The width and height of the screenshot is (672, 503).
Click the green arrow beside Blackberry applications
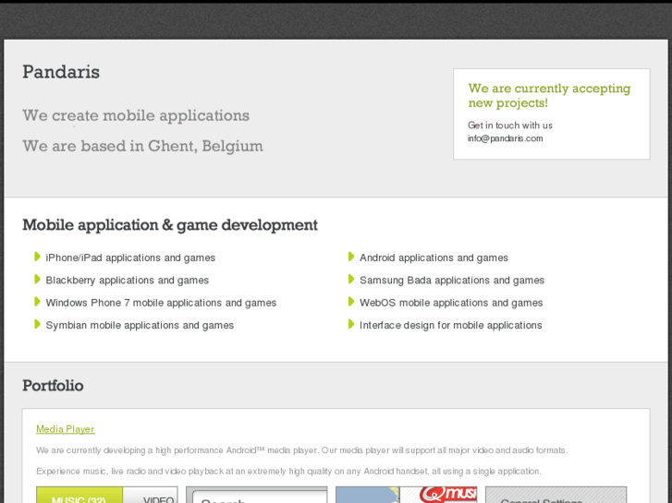point(37,280)
